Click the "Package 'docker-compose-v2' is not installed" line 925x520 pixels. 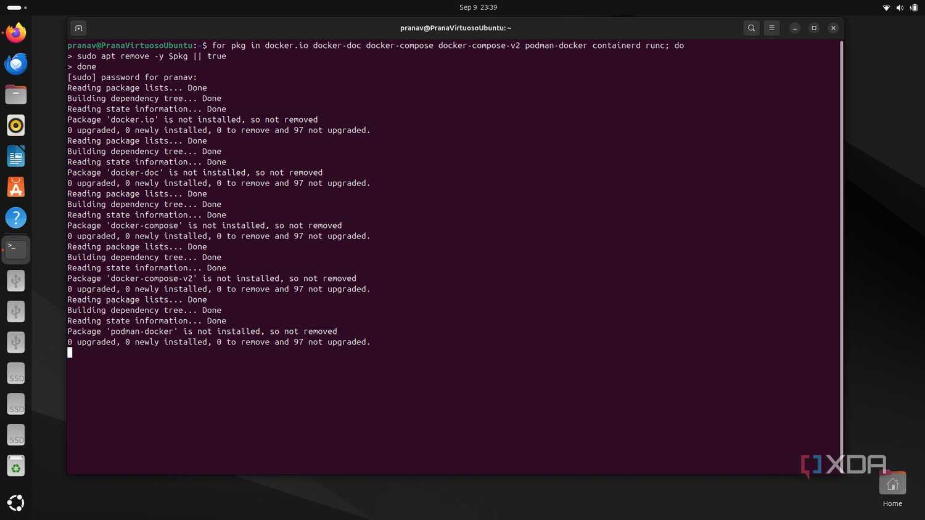tap(212, 278)
